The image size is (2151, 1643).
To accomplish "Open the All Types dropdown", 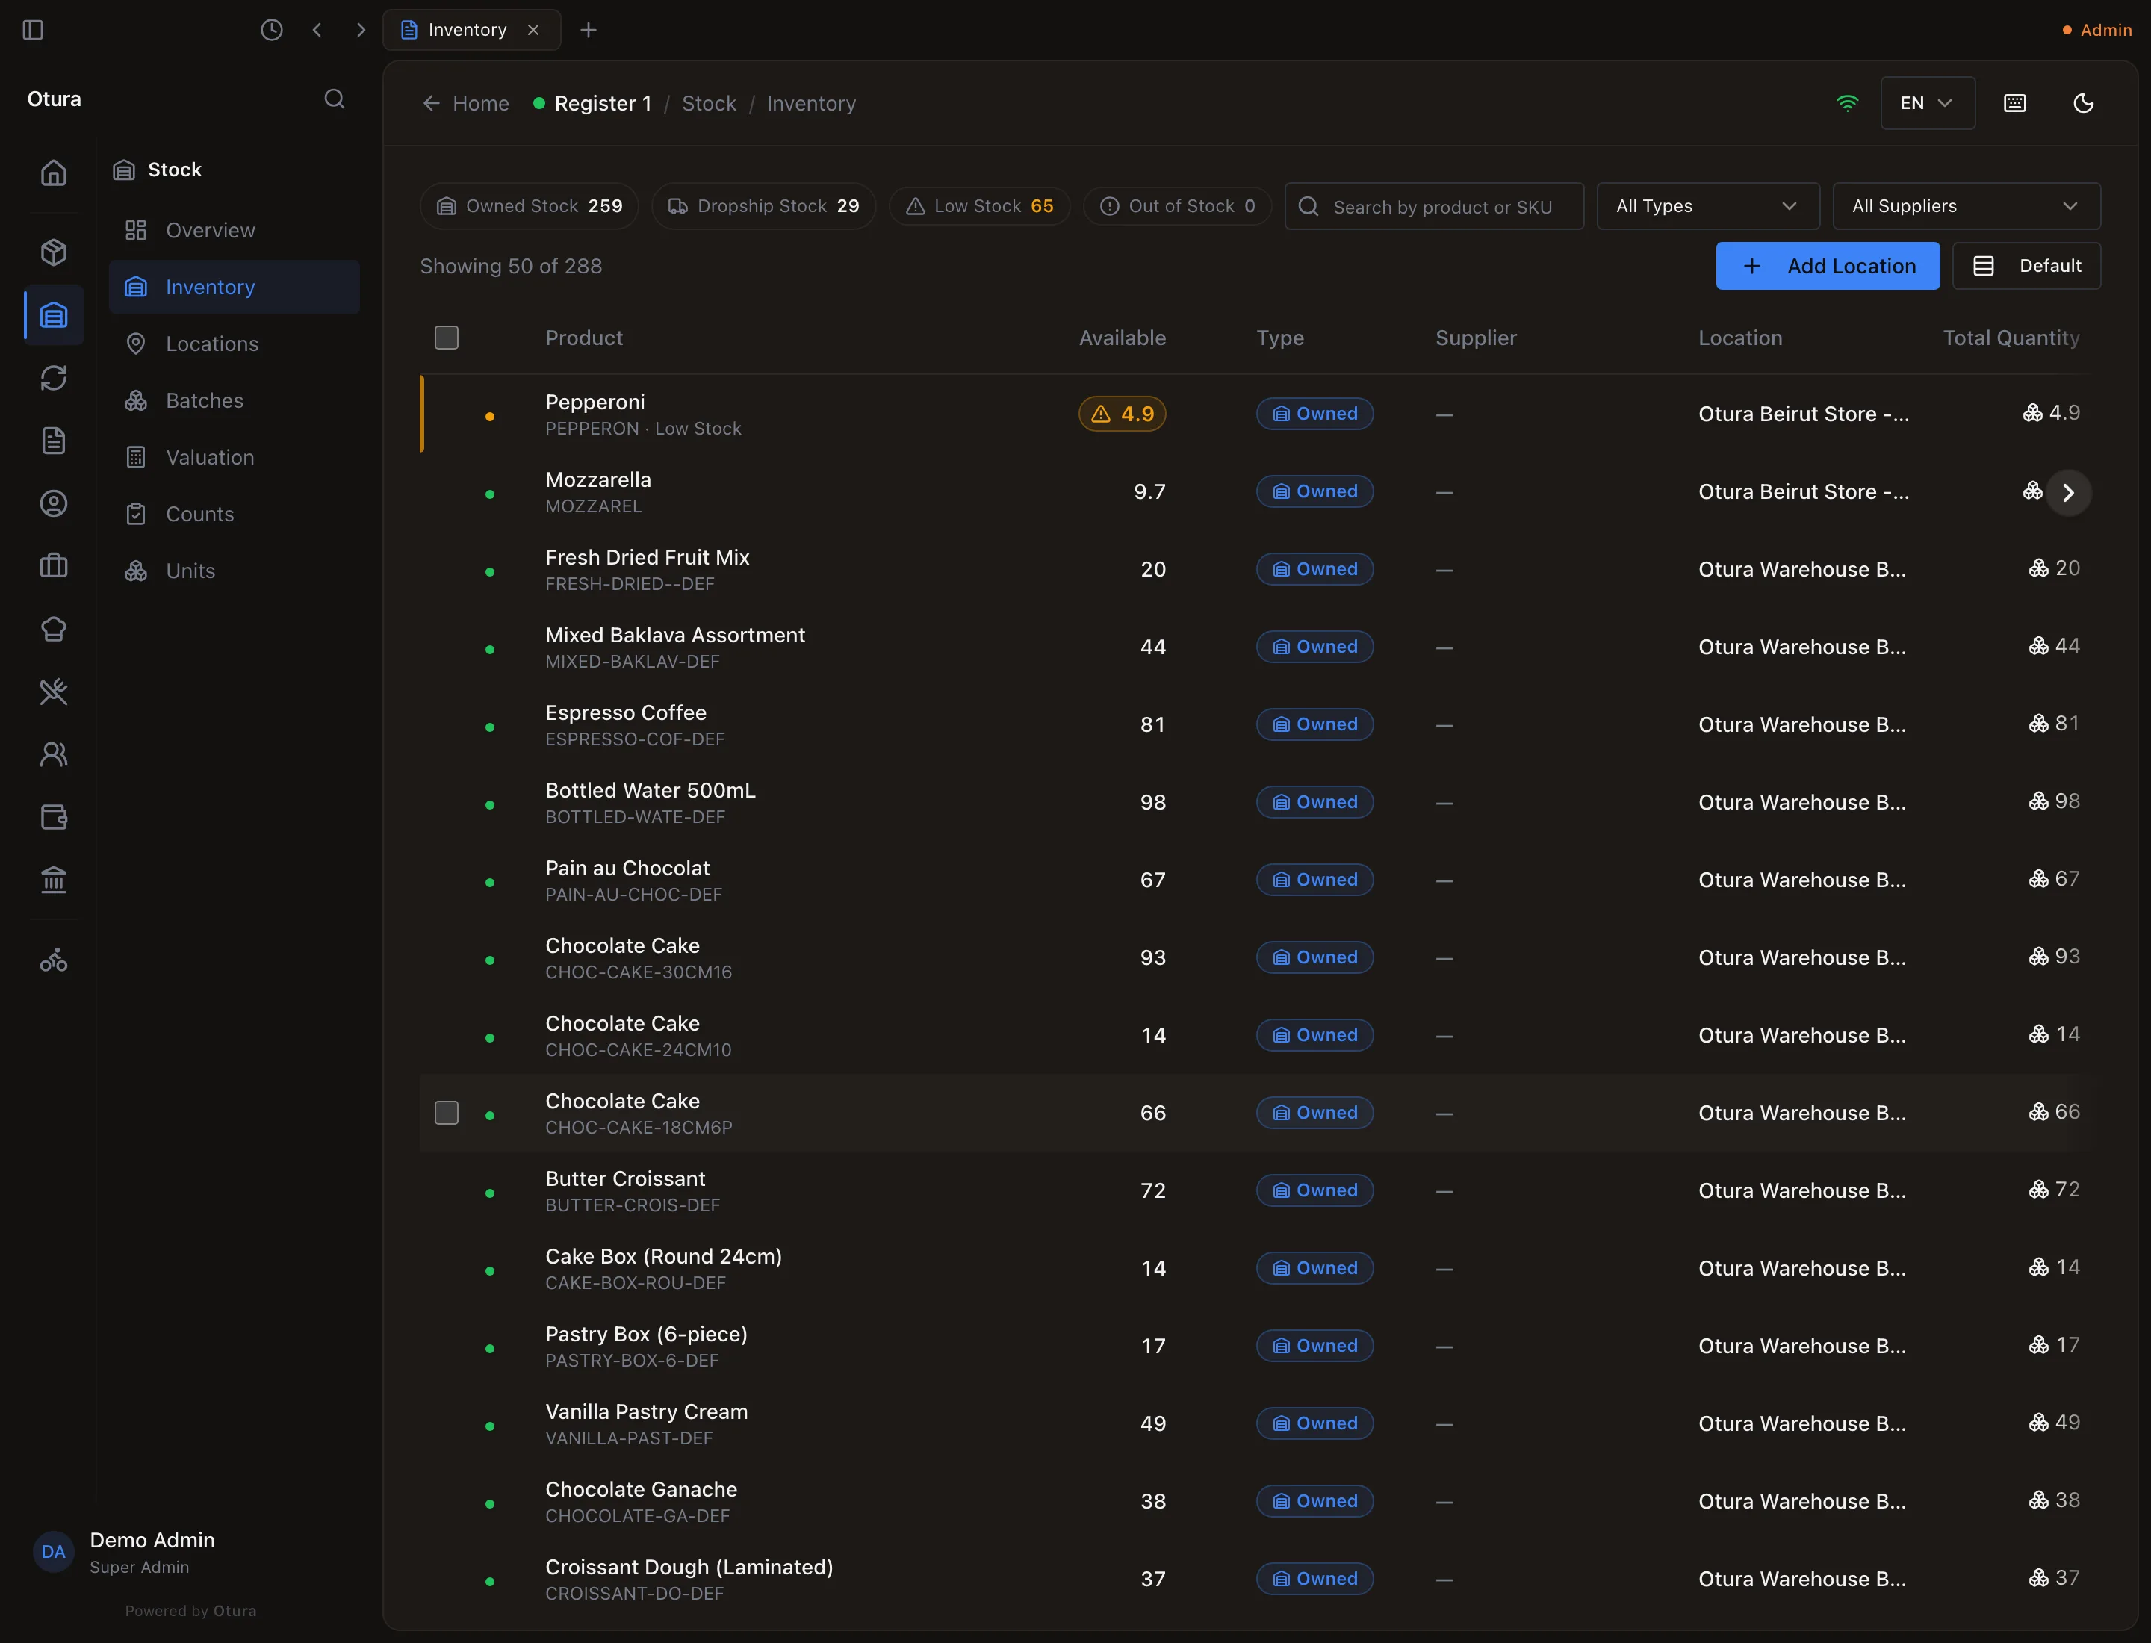I will point(1708,206).
